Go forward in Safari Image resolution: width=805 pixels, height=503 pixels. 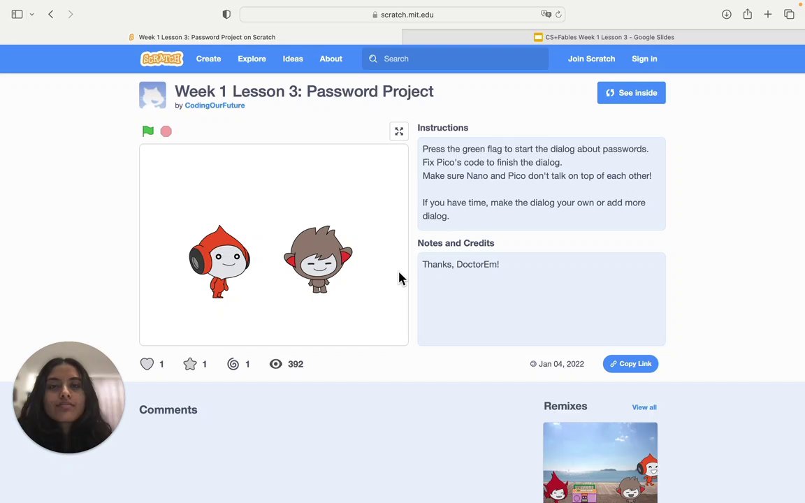tap(71, 15)
